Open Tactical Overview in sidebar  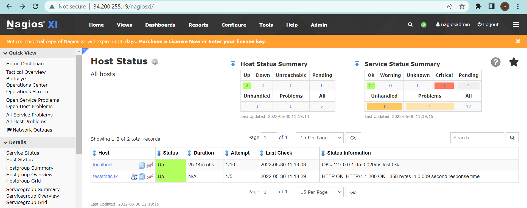click(26, 72)
